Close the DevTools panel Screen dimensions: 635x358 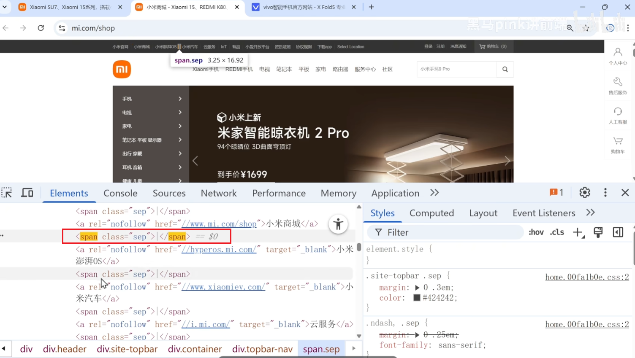click(x=625, y=193)
